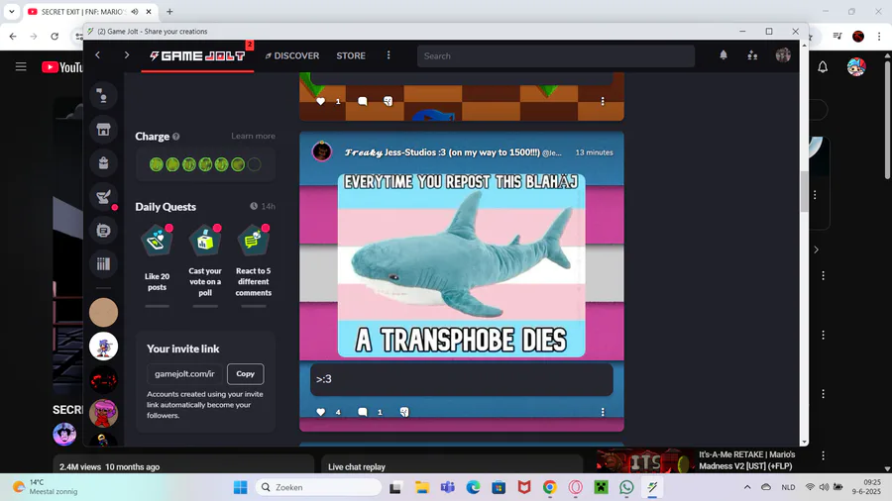This screenshot has height=501, width=892.
Task: Open WhatsApp from taskbar
Action: [x=626, y=487]
